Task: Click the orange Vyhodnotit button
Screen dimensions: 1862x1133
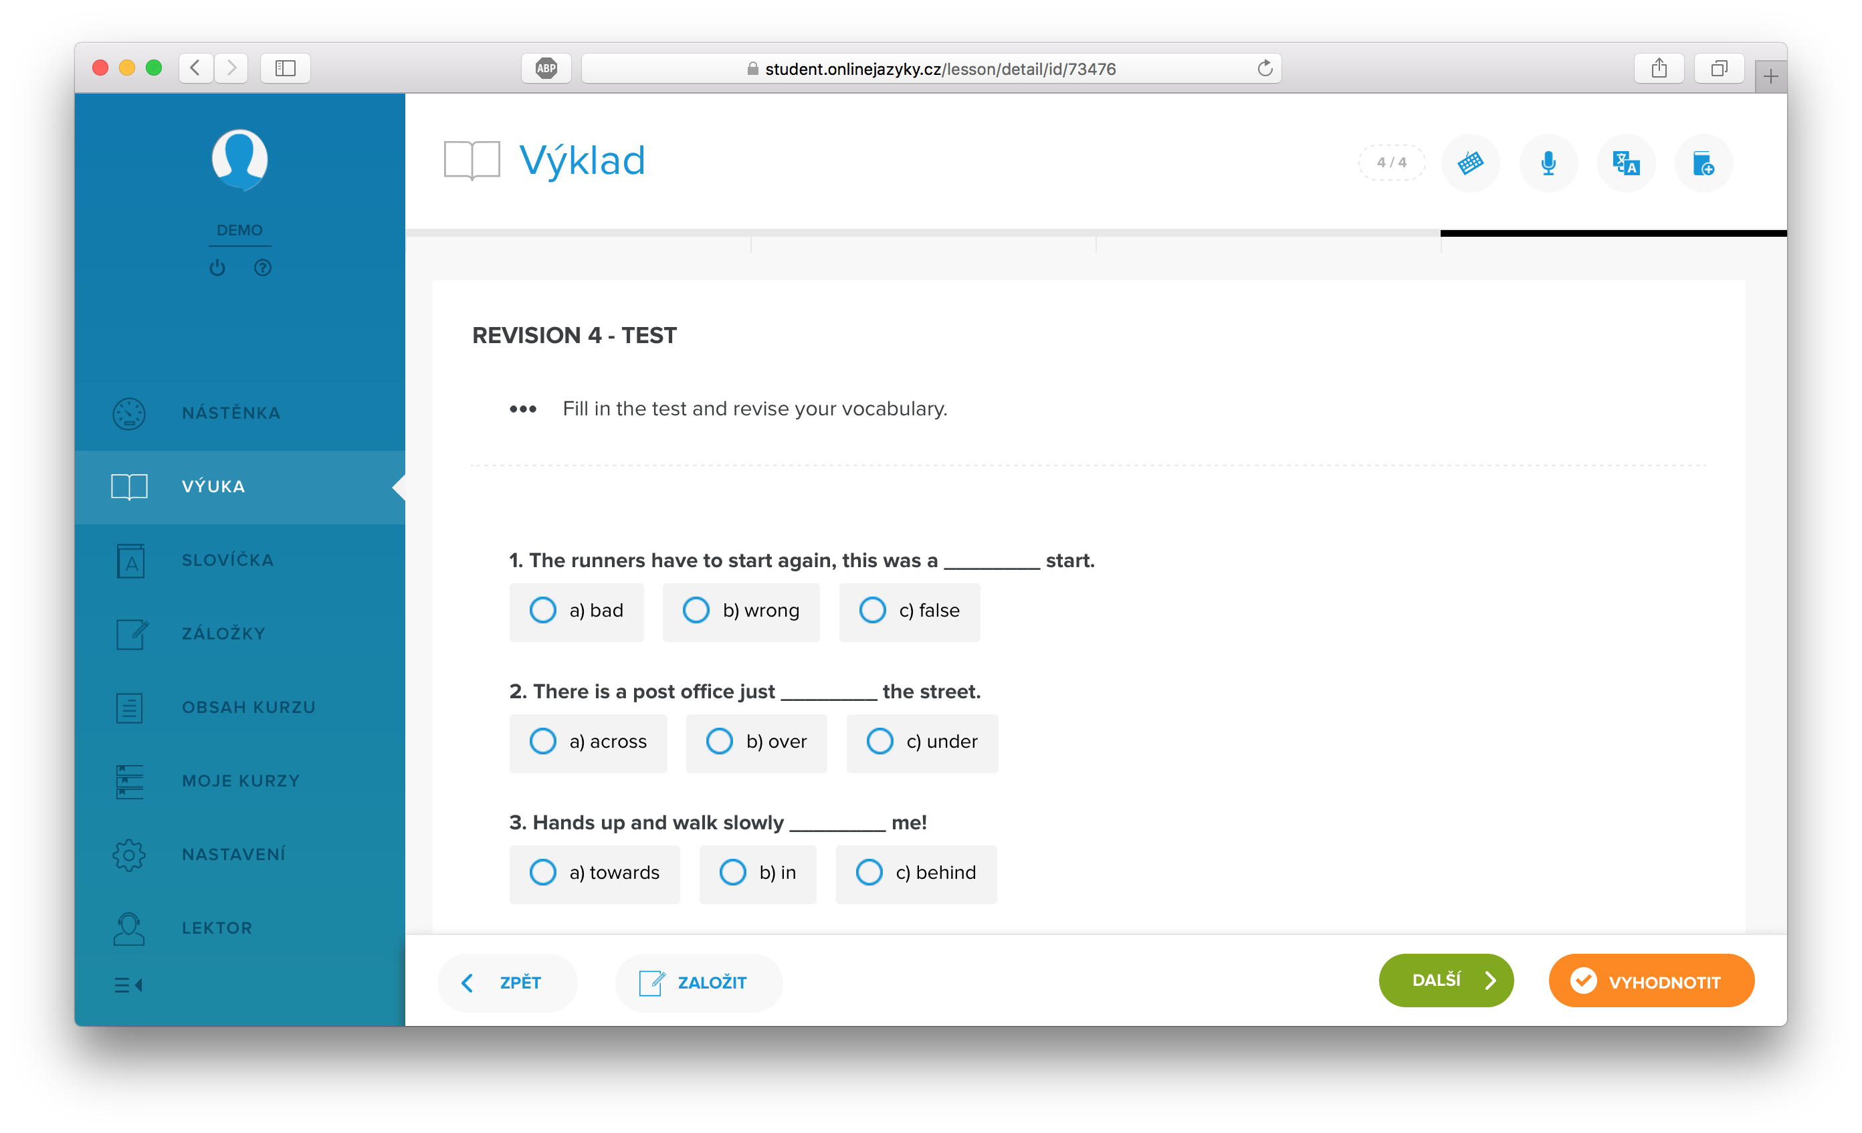Action: coord(1651,981)
